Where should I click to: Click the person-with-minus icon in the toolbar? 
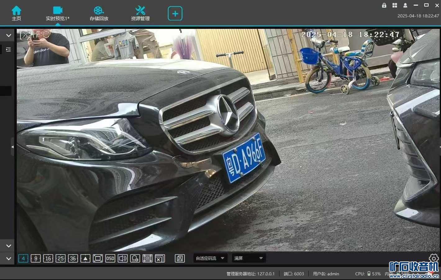tap(135, 258)
